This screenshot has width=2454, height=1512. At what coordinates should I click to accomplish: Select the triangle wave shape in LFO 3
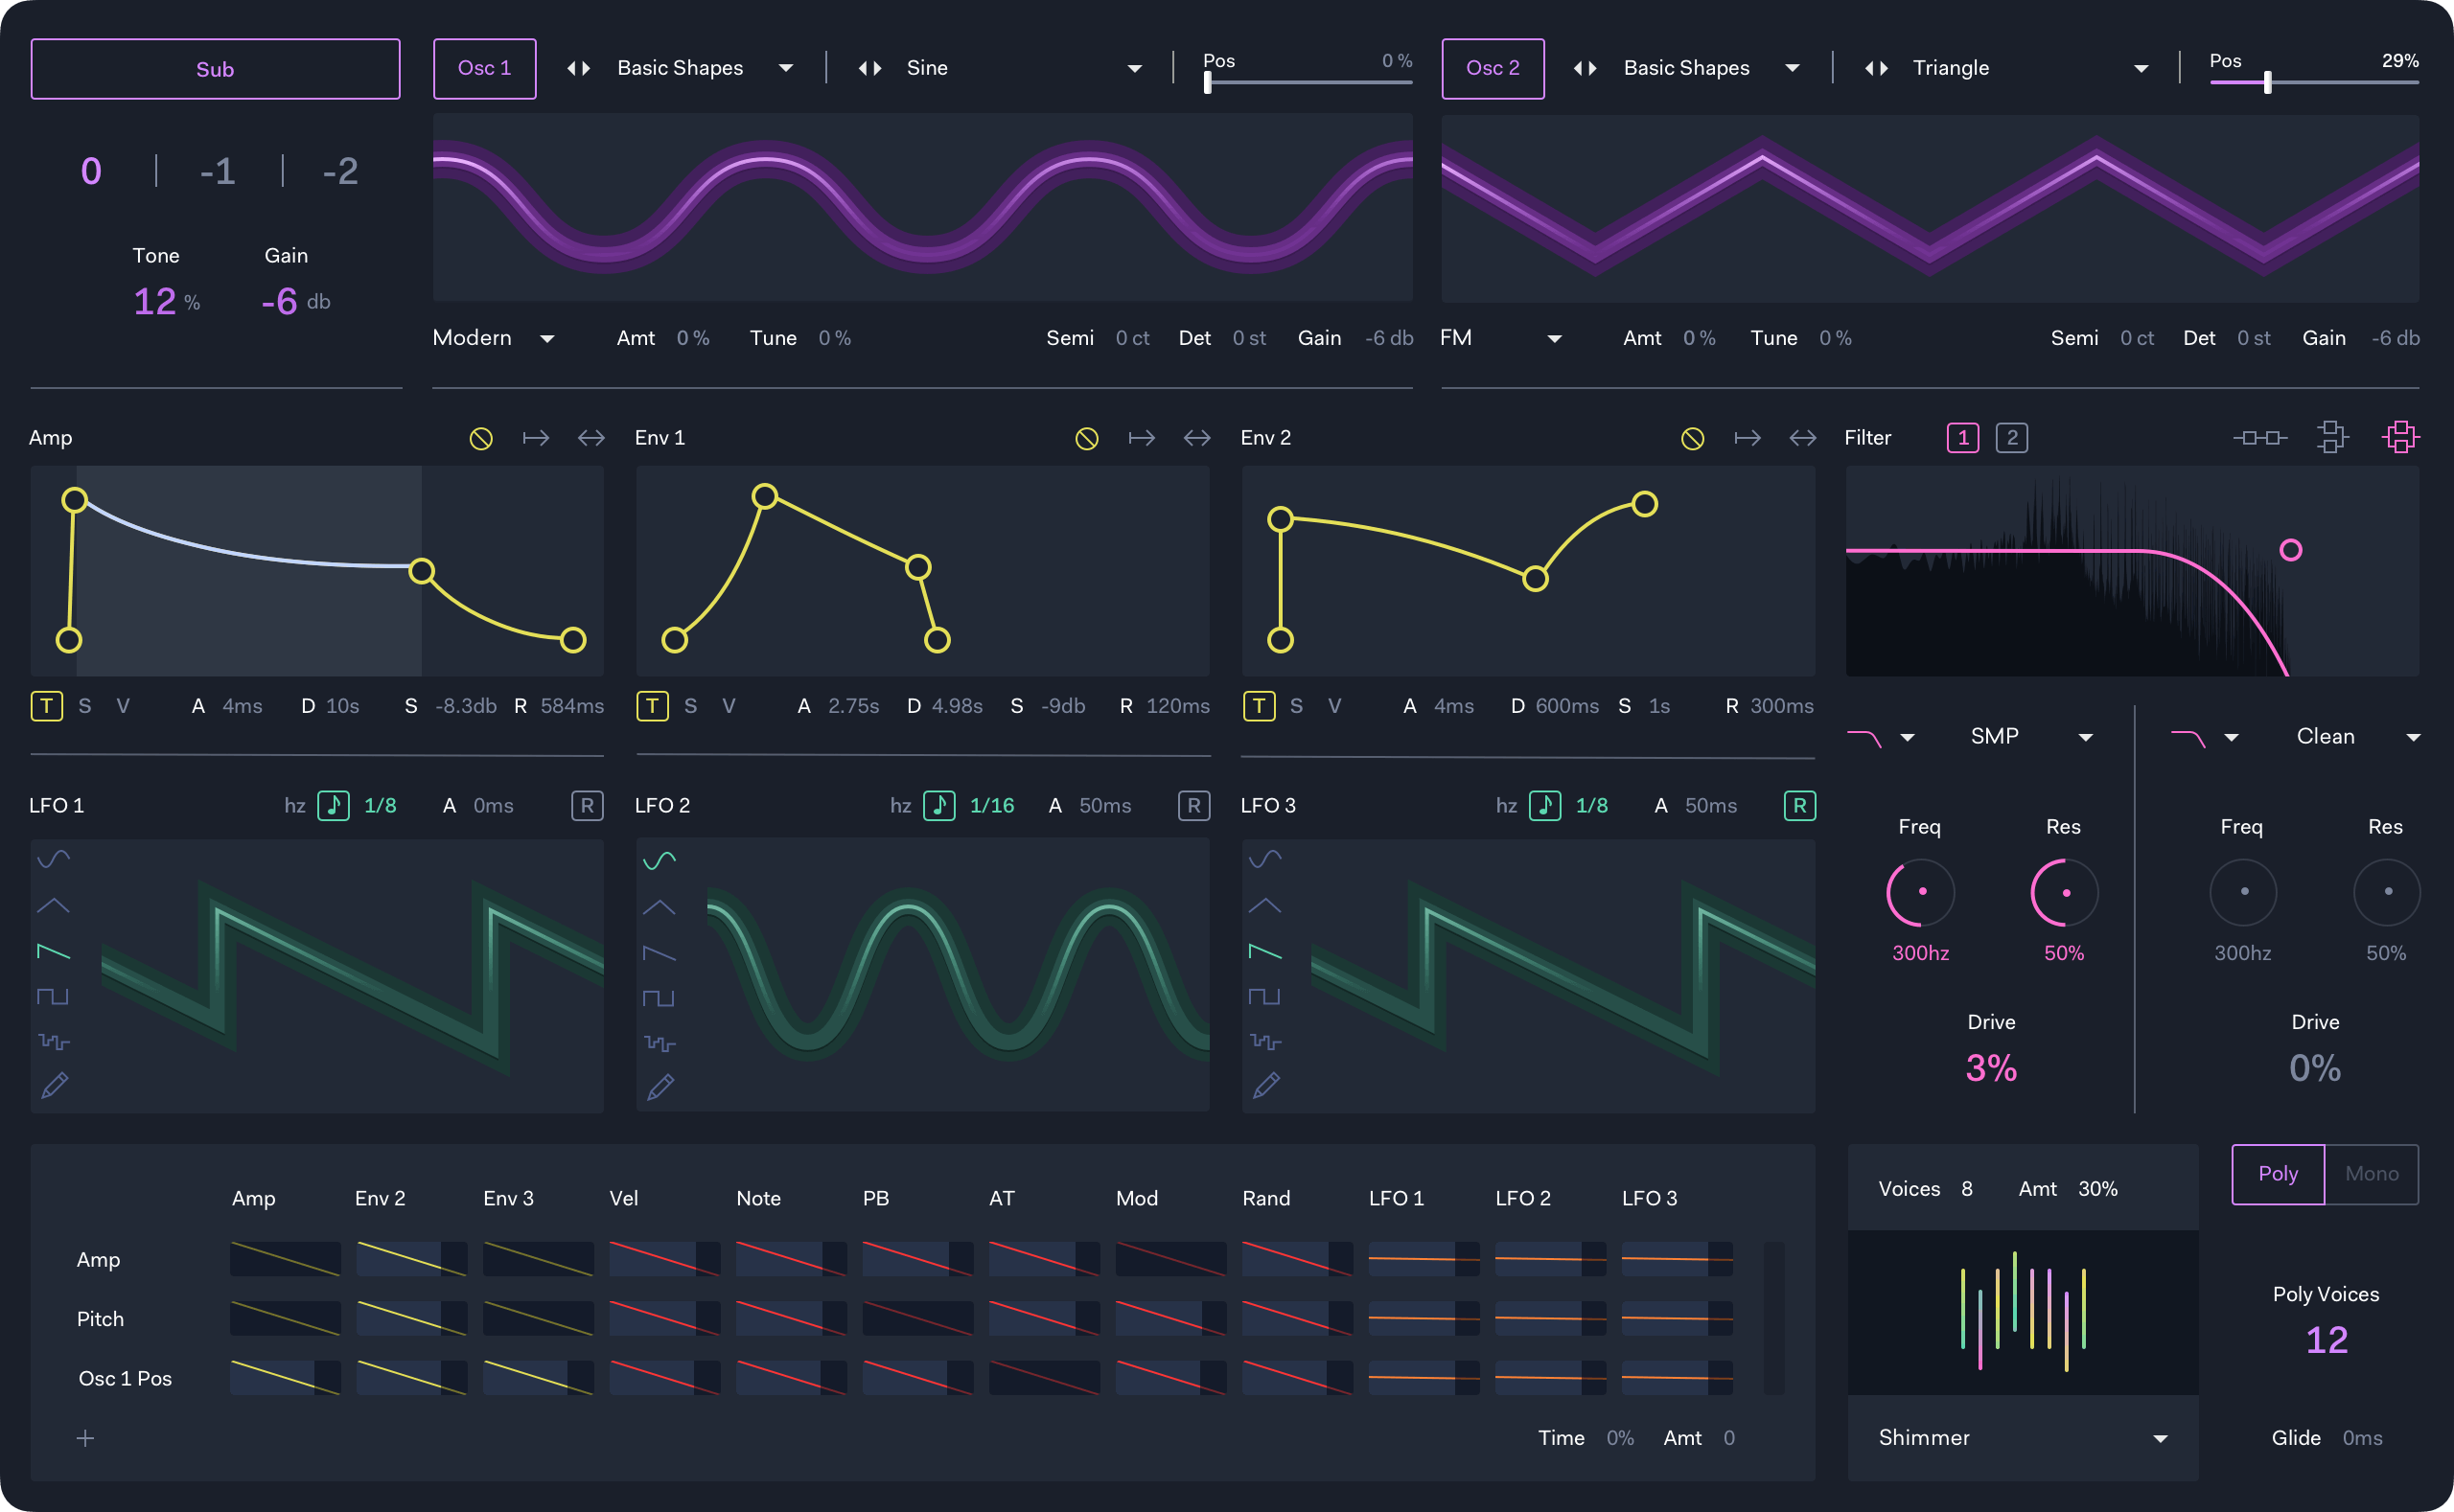point(1264,906)
